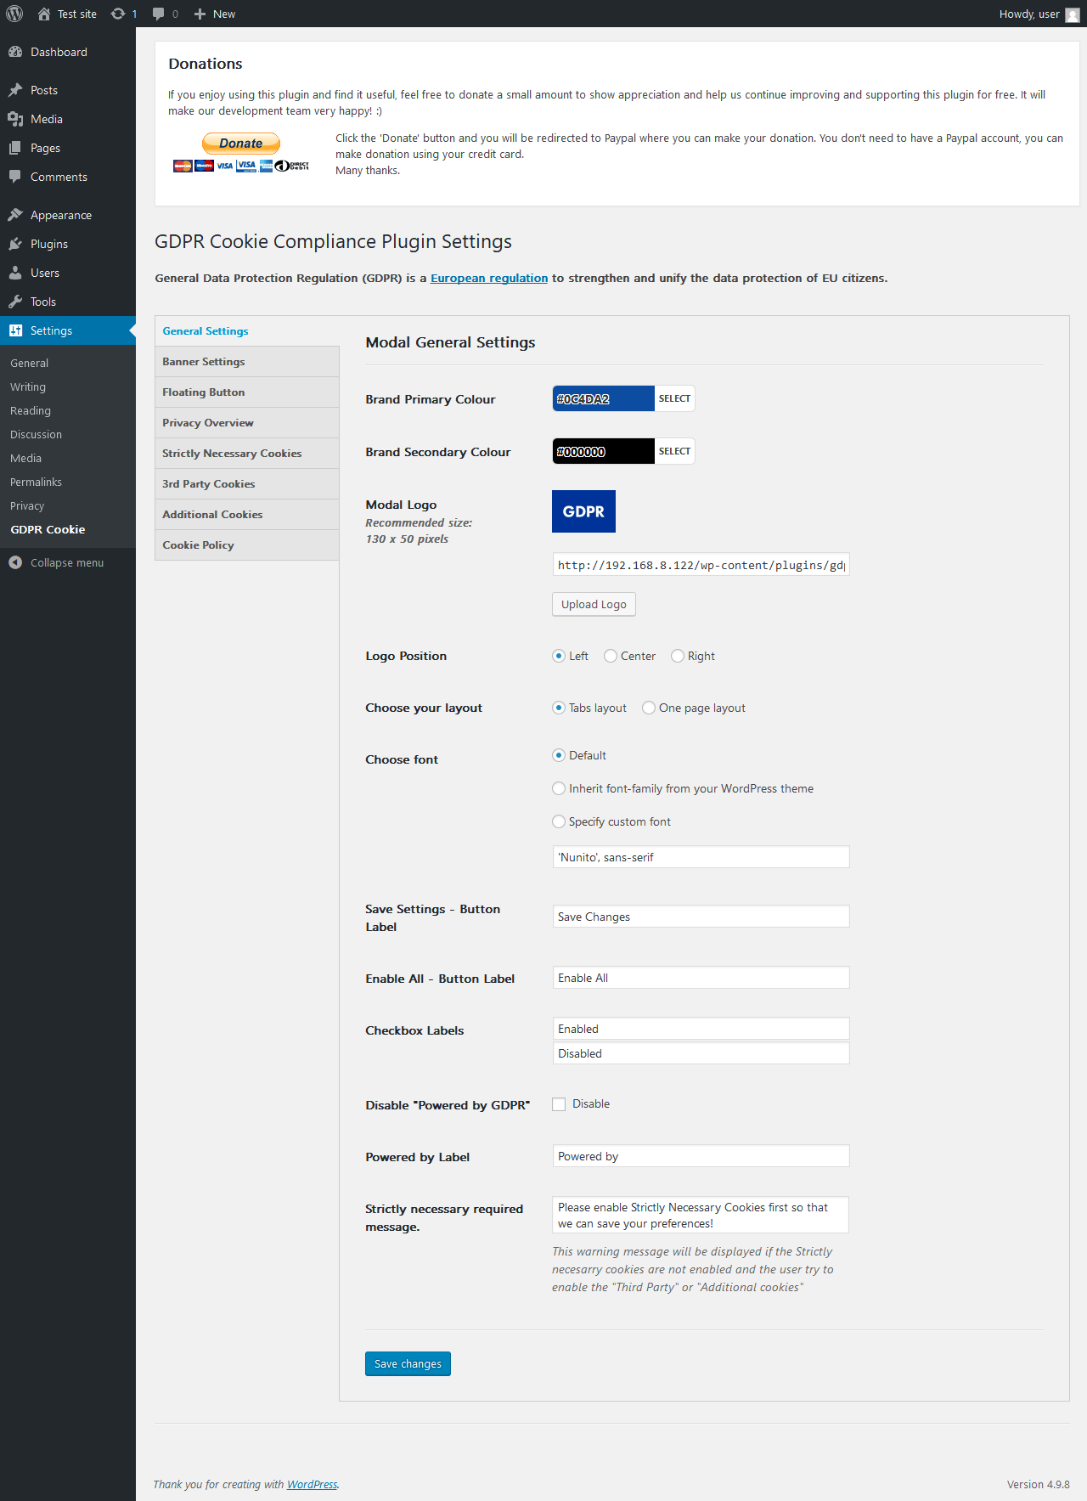The height and width of the screenshot is (1501, 1087).
Task: Open the comments bubble icon in admin bar
Action: (158, 14)
